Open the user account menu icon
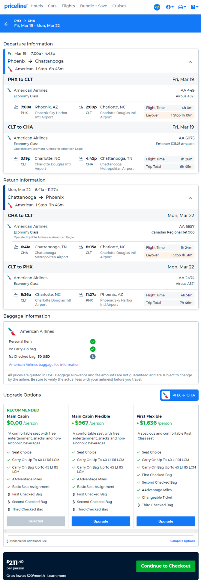 click(x=170, y=7)
